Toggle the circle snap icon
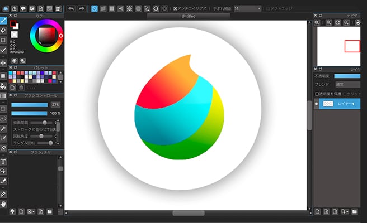 (x=138, y=9)
